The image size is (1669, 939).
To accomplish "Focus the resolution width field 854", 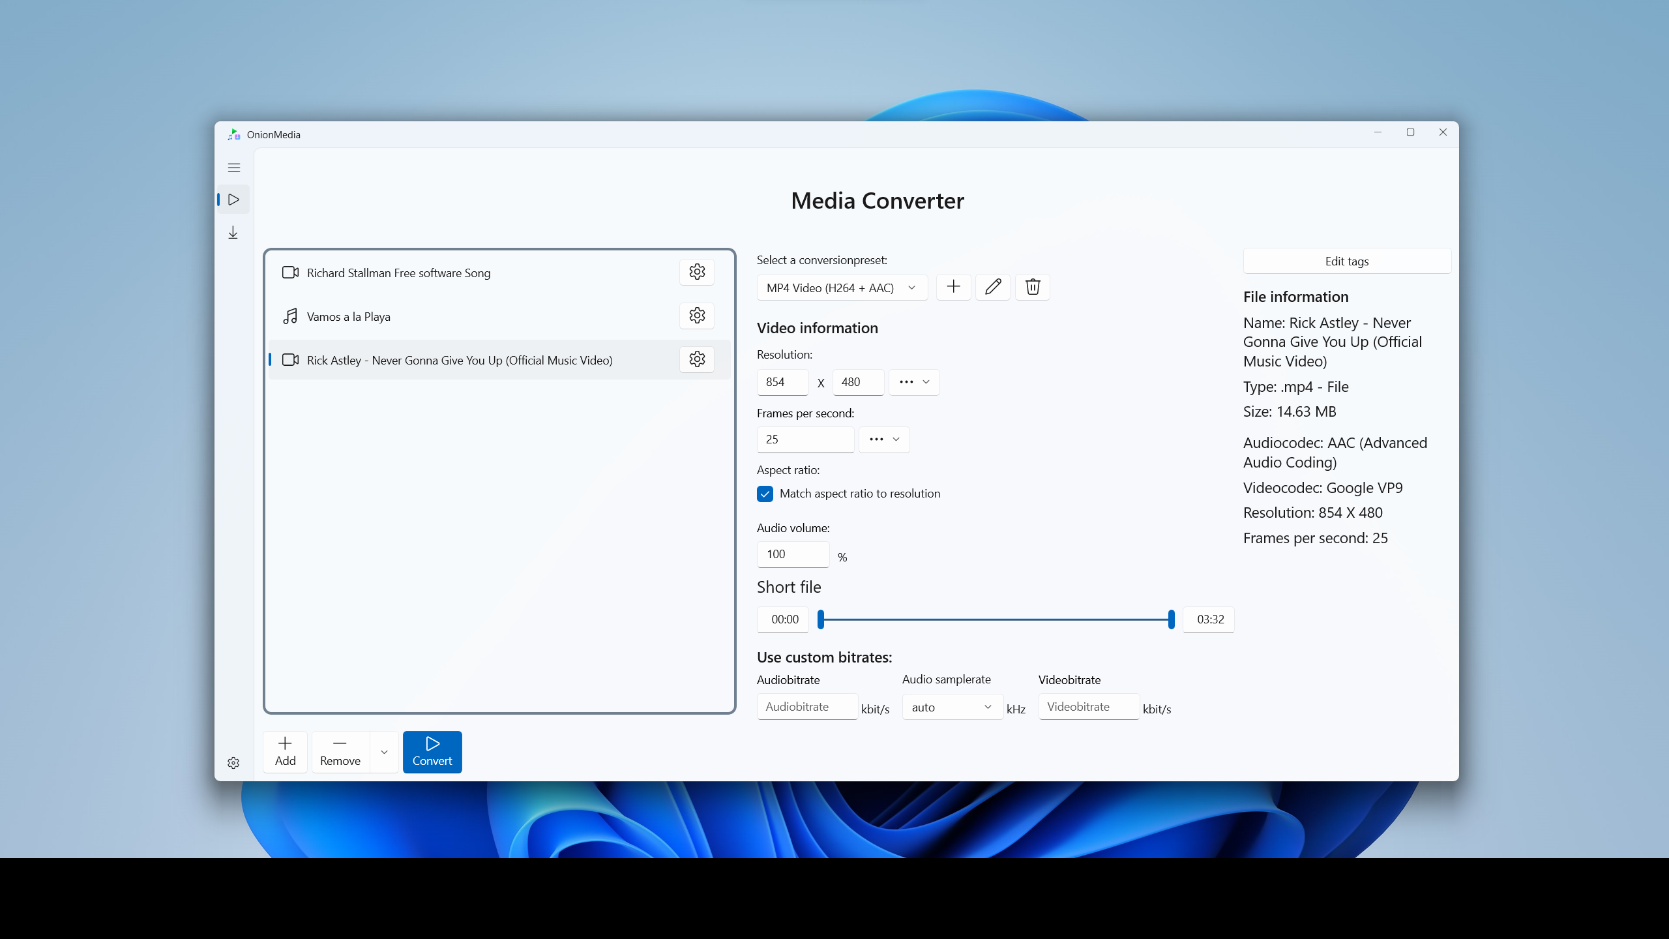I will (783, 382).
